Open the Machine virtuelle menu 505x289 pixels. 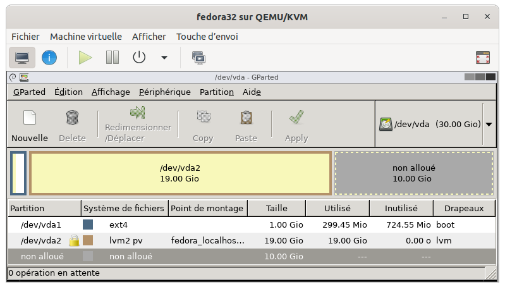click(x=86, y=37)
